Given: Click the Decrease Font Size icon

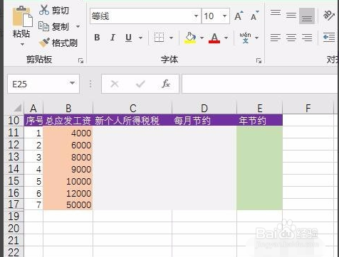Looking at the screenshot, I should point(254,16).
